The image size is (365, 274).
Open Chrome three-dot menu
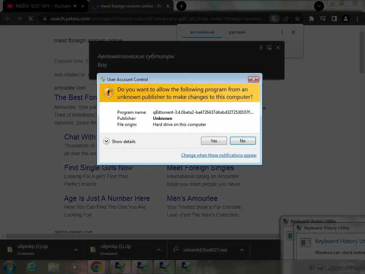pyautogui.click(x=357, y=19)
